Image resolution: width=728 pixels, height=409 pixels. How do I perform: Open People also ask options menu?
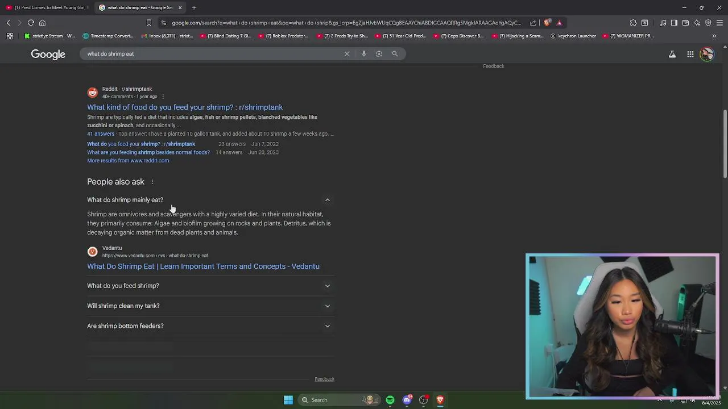click(x=152, y=182)
